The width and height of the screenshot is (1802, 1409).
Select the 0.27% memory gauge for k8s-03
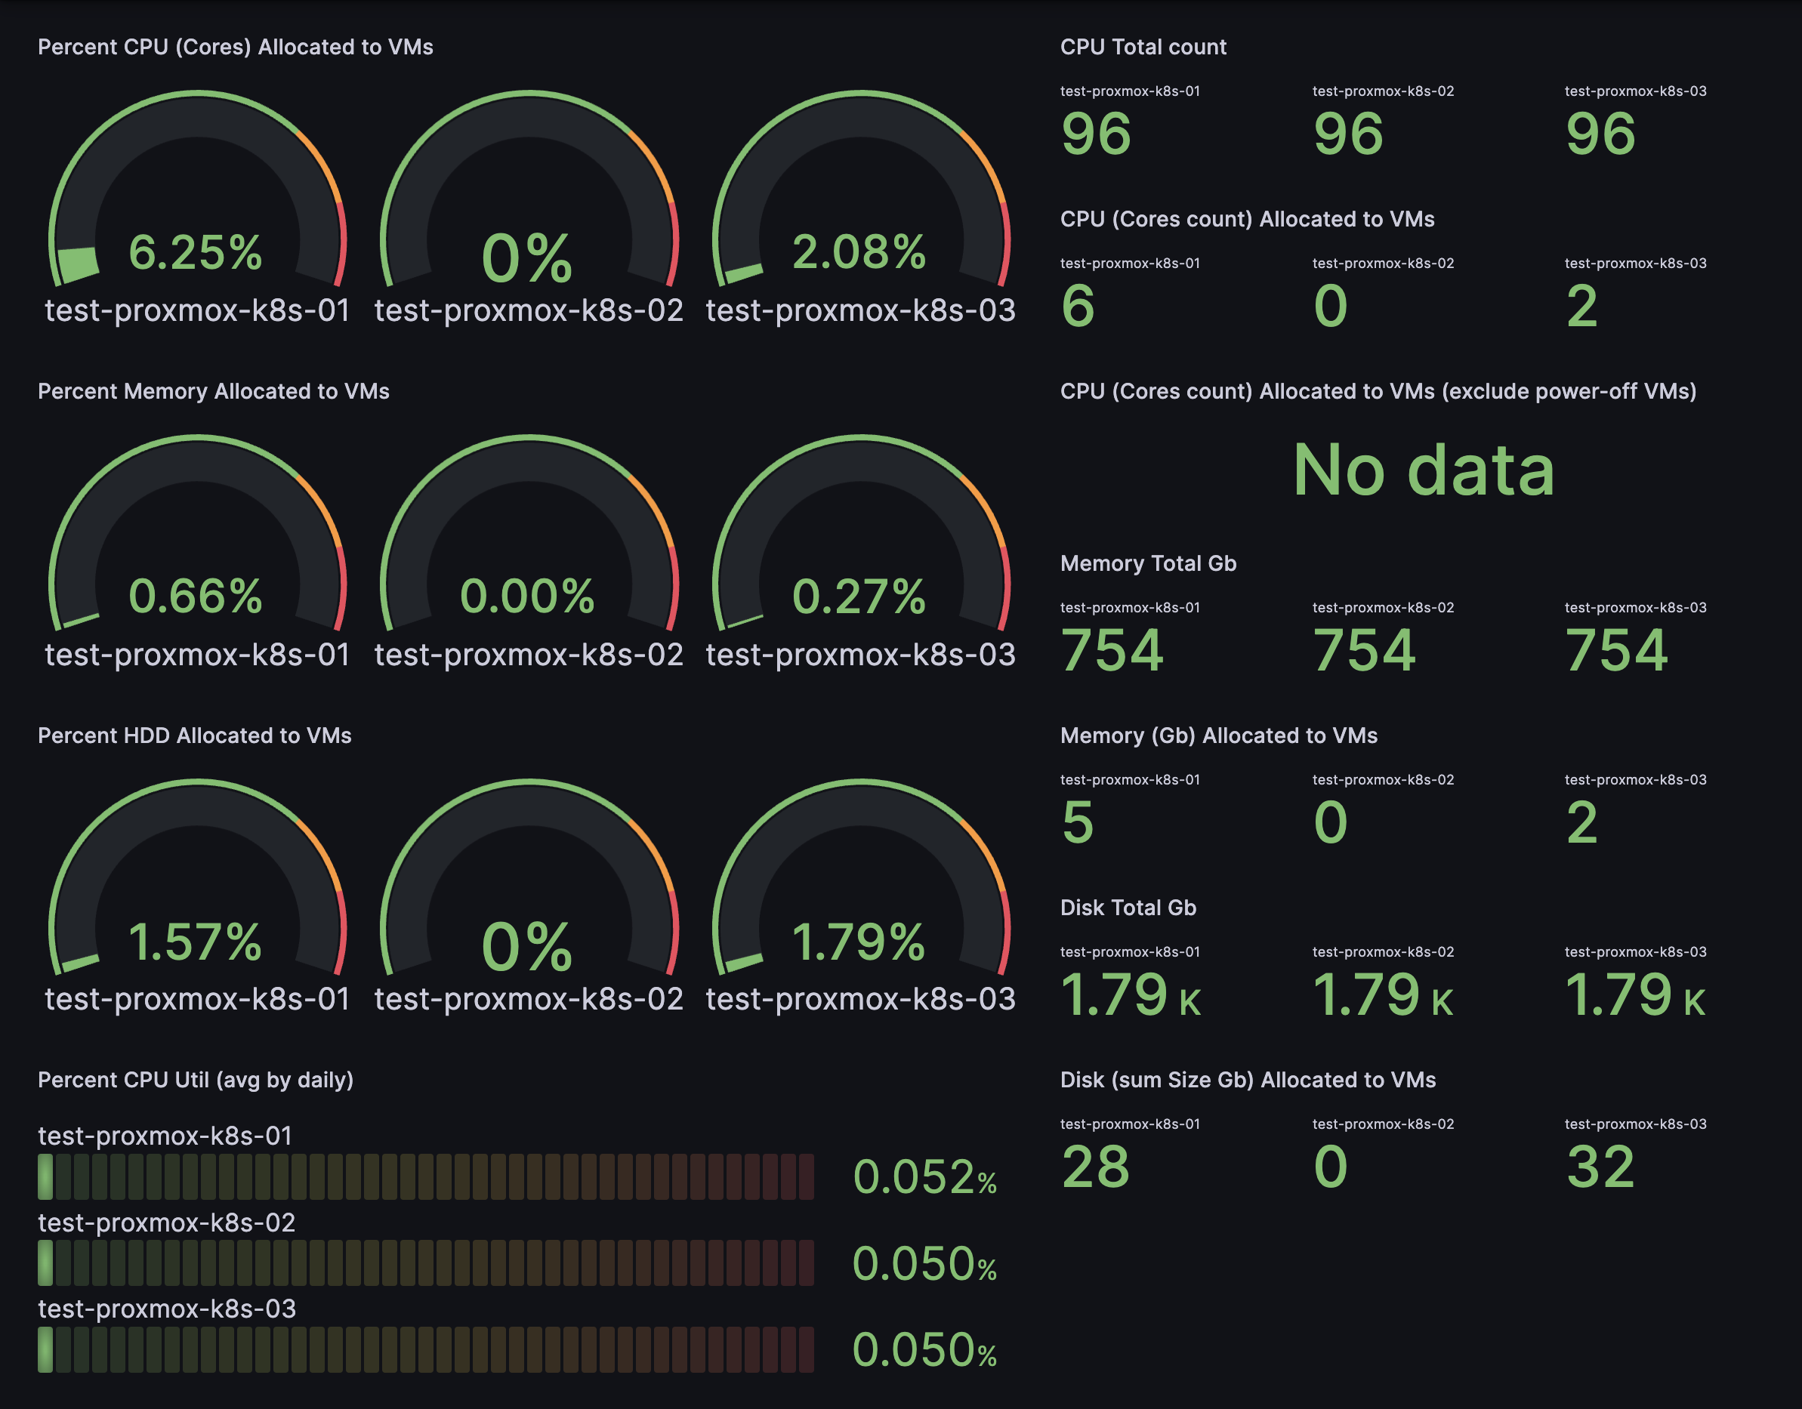pyautogui.click(x=859, y=597)
